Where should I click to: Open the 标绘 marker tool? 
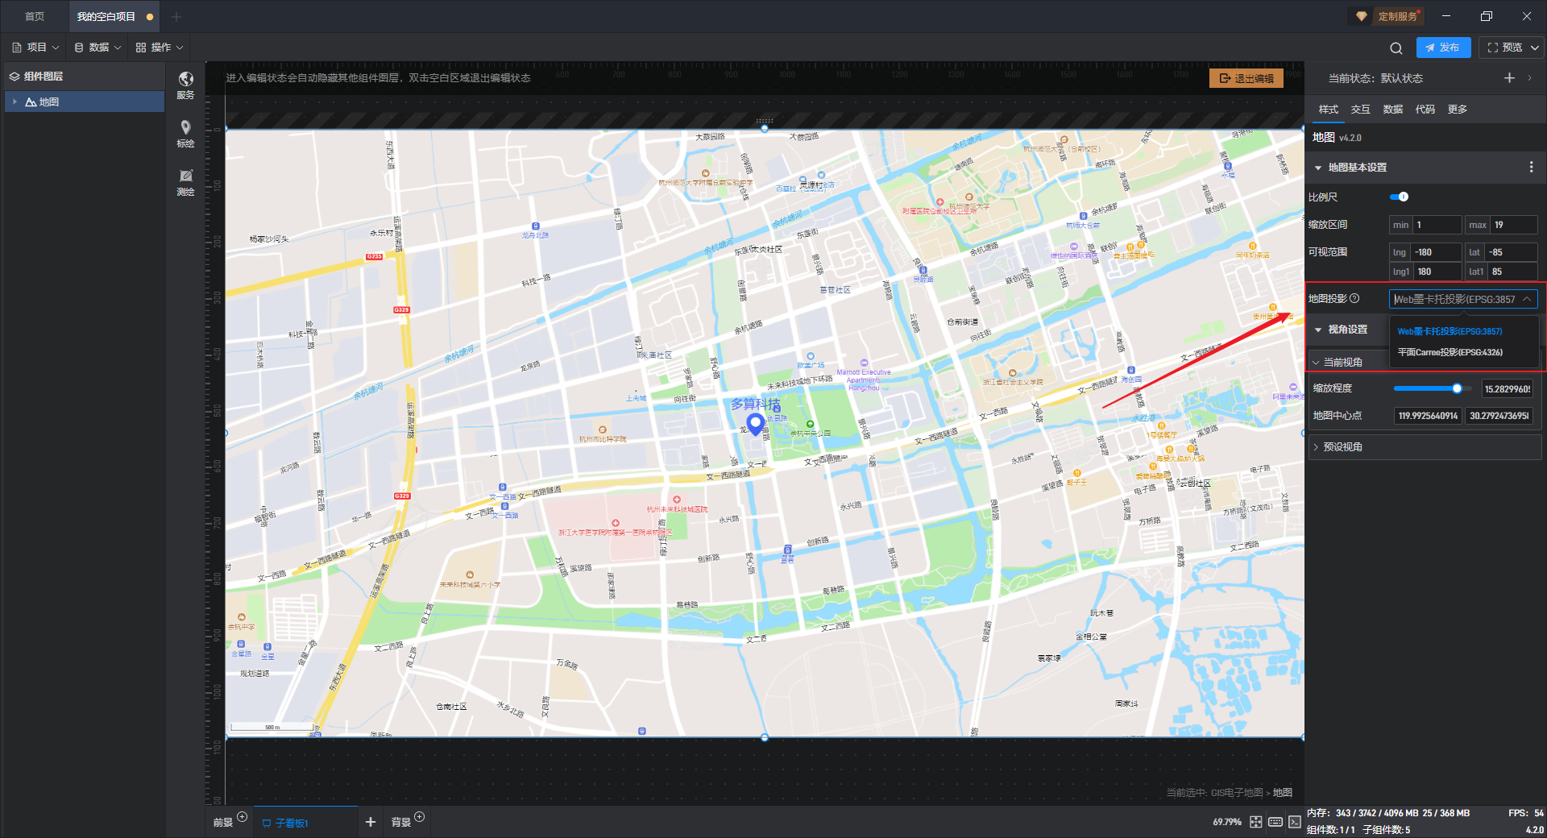pyautogui.click(x=185, y=127)
